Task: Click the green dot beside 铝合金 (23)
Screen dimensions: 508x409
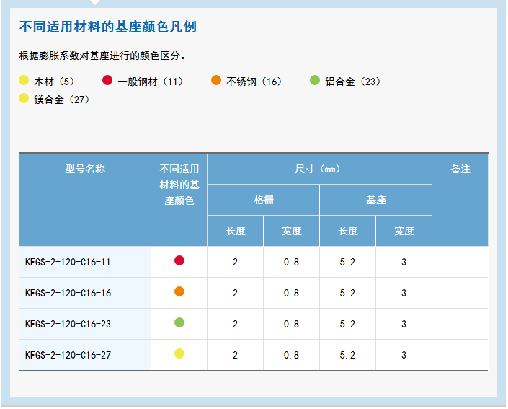Action: (315, 80)
